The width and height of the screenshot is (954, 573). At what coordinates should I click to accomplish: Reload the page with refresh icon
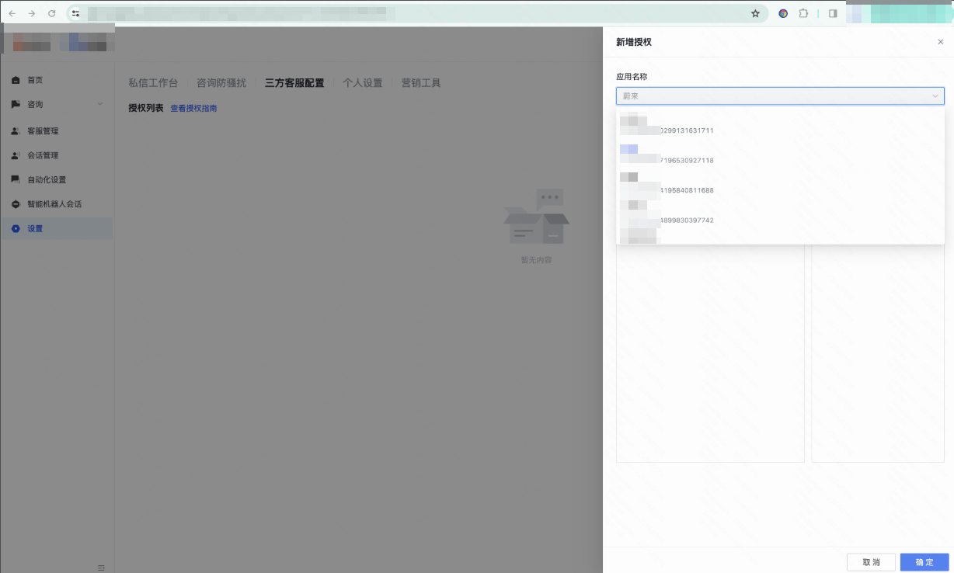52,13
